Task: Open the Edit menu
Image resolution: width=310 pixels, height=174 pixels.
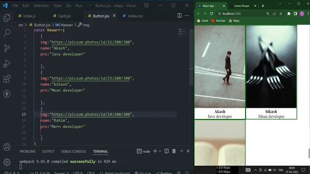Action: point(26,6)
